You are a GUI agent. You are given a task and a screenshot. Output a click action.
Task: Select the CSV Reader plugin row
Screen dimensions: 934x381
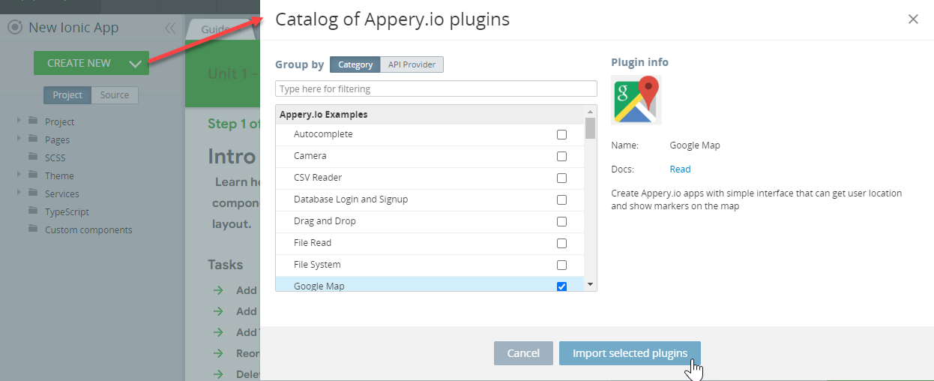430,178
